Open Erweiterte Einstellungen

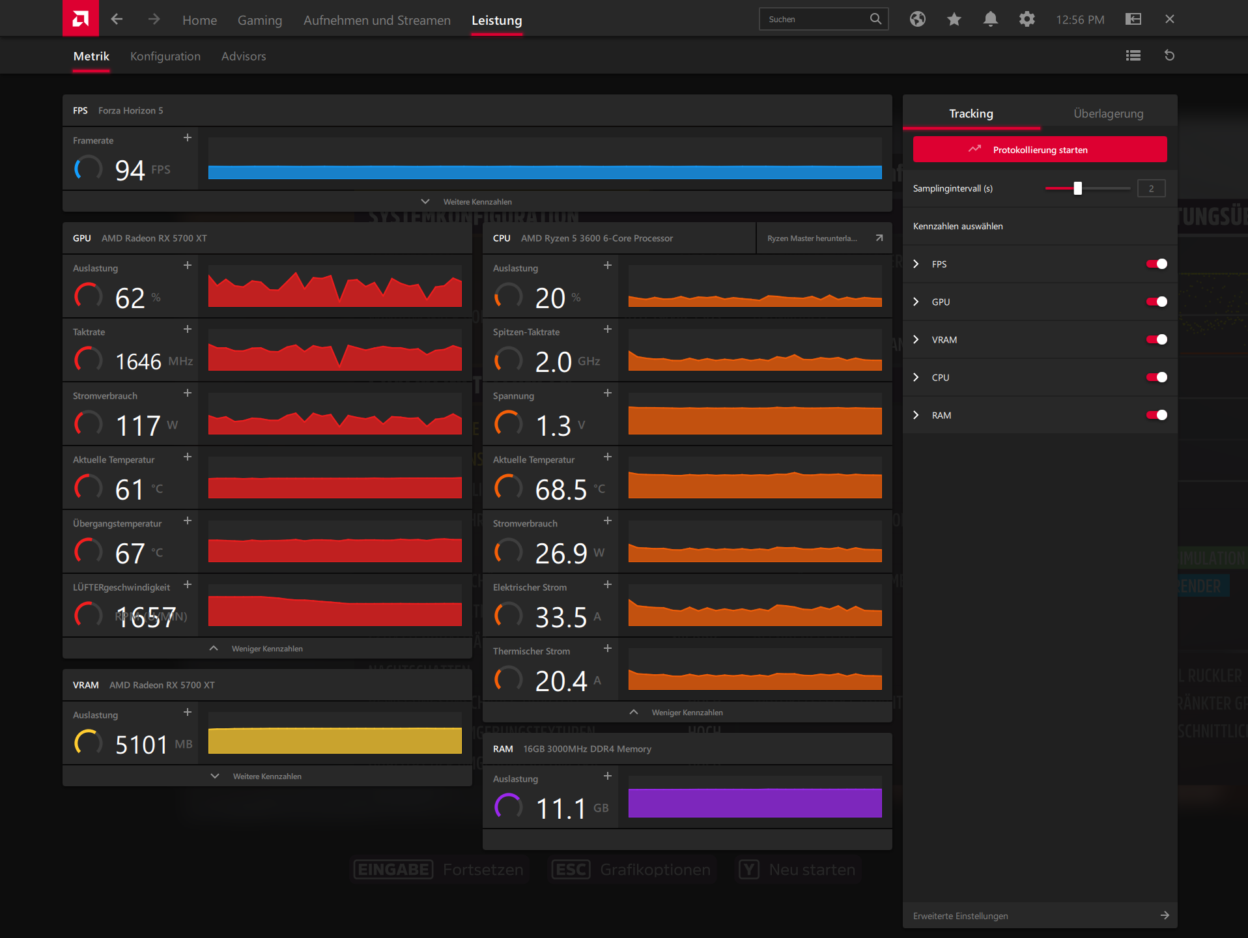[1040, 916]
